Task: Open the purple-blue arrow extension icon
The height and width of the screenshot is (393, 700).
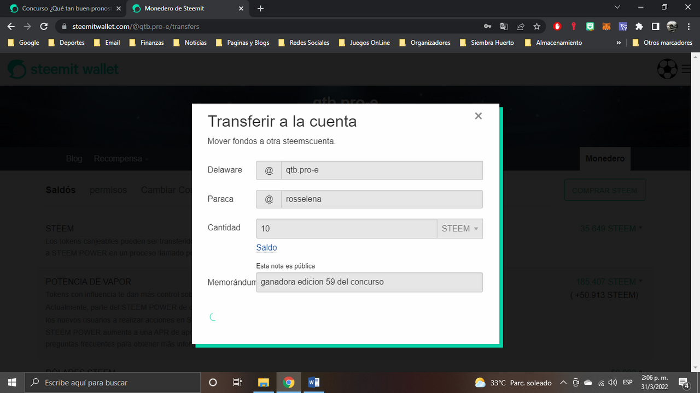Action: pyautogui.click(x=623, y=26)
